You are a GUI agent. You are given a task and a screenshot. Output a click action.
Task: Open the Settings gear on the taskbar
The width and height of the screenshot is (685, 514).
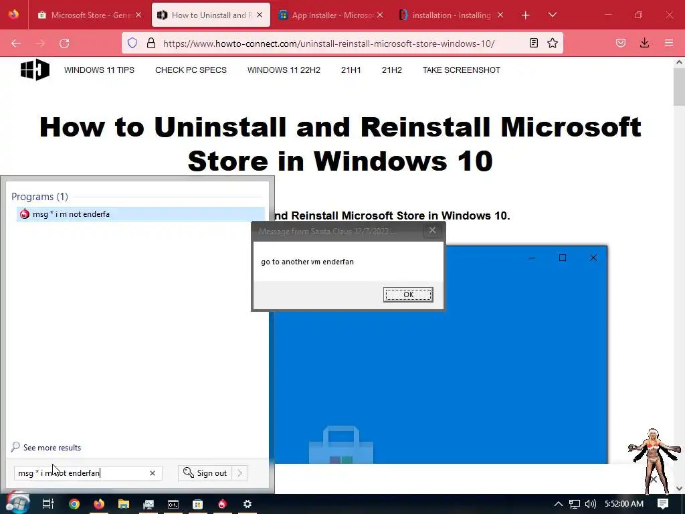tap(248, 504)
